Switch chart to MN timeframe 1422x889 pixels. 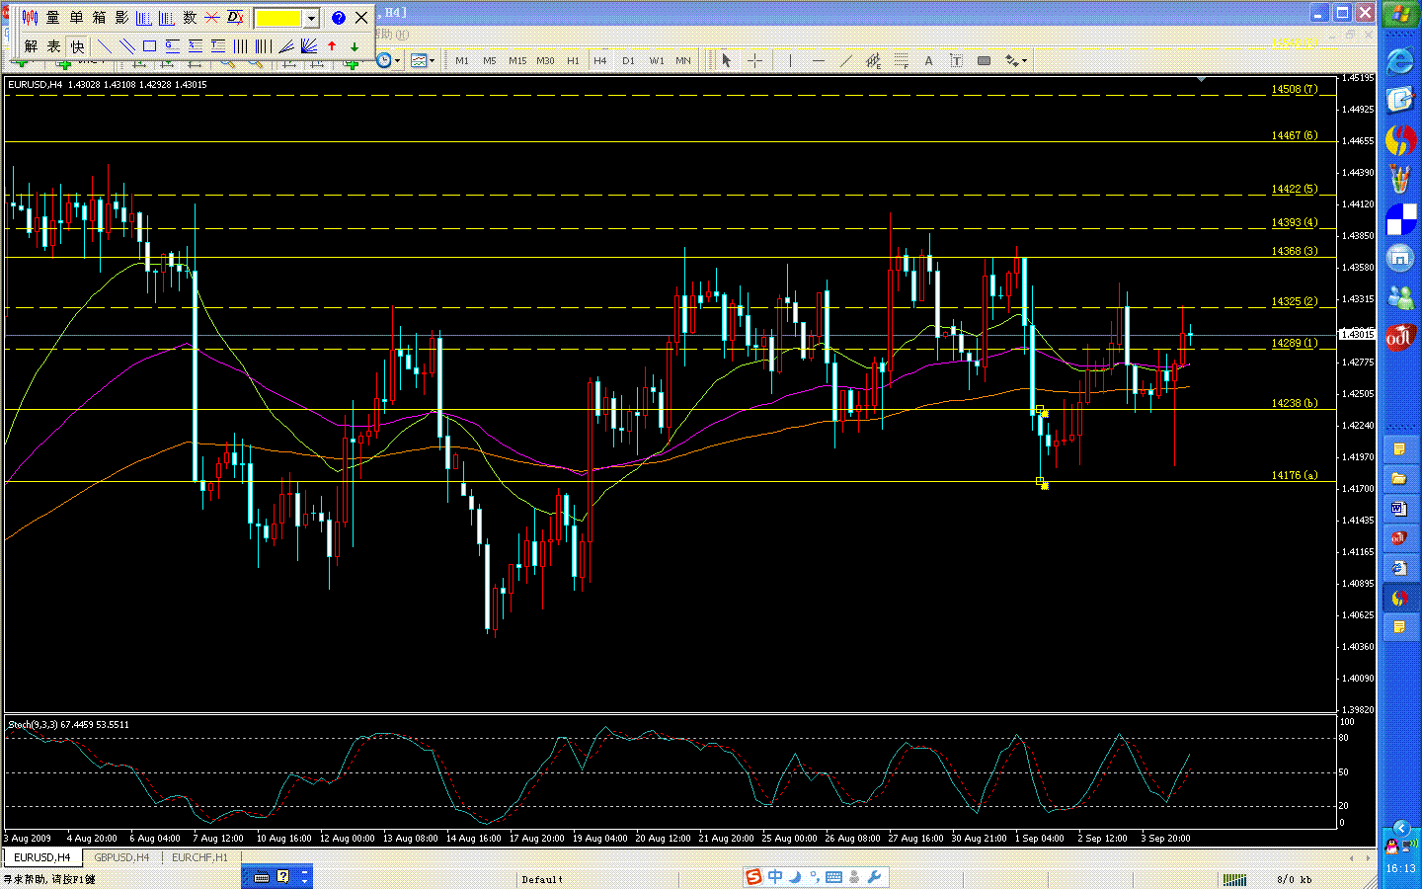tap(683, 61)
